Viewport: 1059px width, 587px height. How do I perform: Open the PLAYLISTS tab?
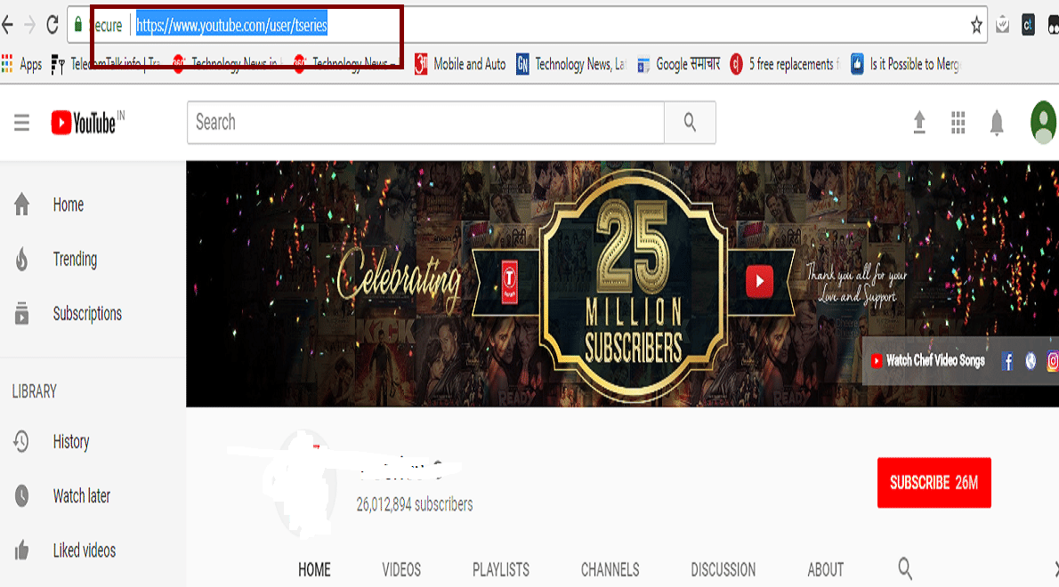tap(501, 569)
